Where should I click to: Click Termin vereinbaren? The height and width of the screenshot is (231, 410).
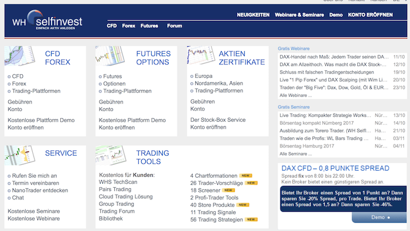pyautogui.click(x=35, y=183)
